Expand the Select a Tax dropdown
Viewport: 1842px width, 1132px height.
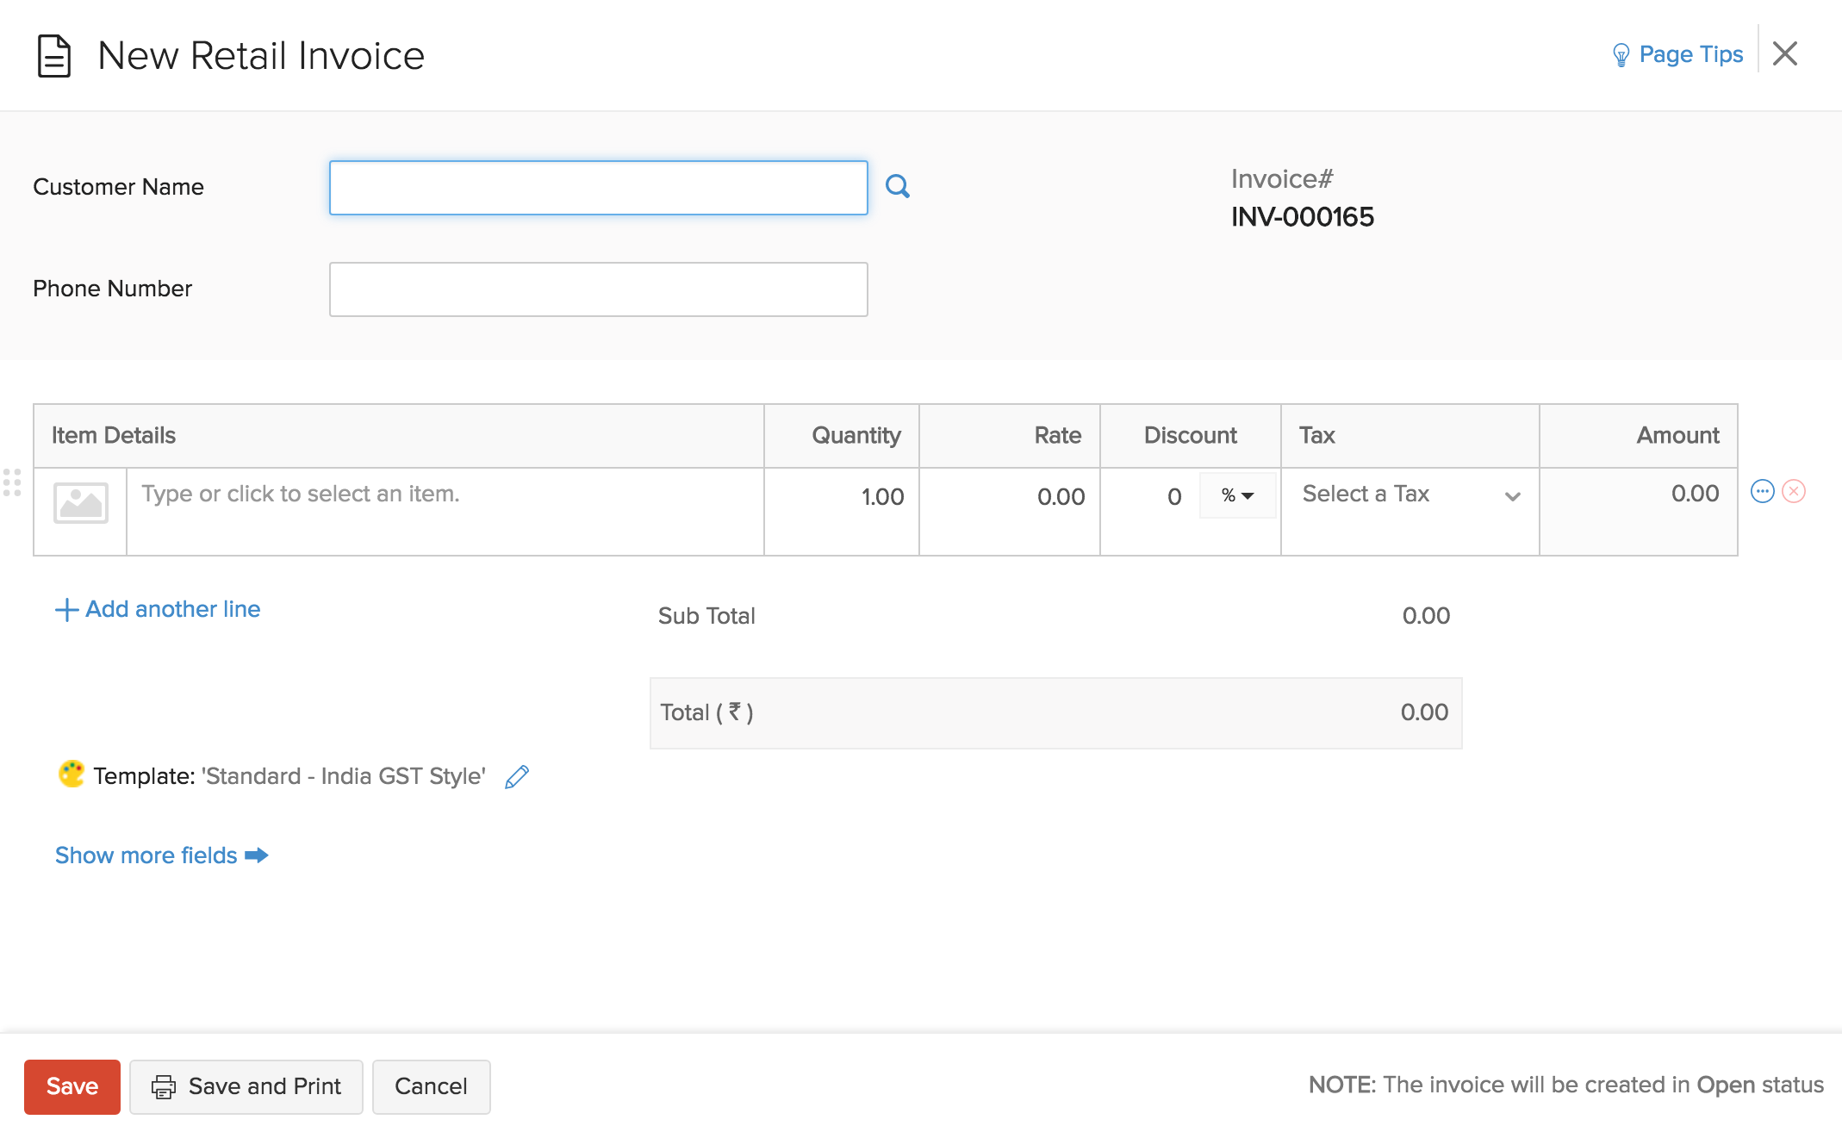click(1410, 494)
